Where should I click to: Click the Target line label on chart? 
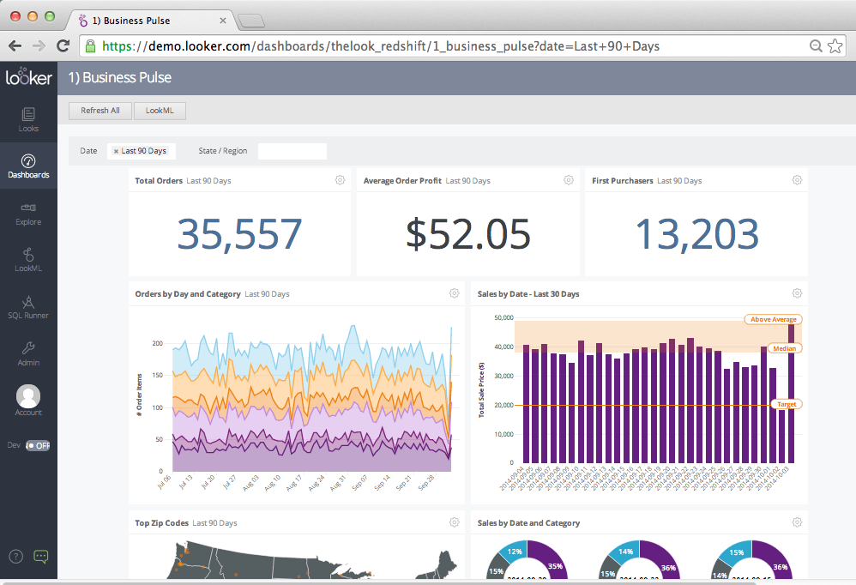[x=787, y=404]
